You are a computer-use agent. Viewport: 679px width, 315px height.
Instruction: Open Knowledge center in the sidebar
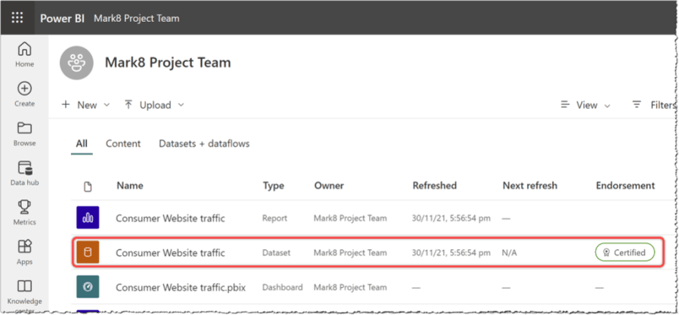tap(25, 296)
